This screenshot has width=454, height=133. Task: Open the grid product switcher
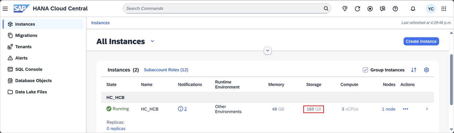pos(444,9)
